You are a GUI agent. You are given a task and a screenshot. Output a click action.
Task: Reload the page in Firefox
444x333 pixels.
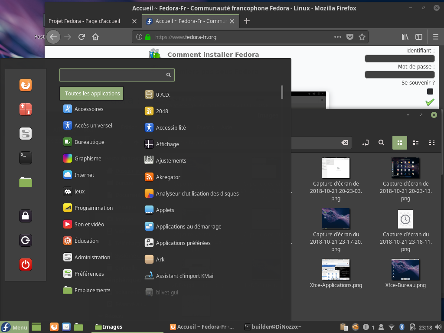82,37
